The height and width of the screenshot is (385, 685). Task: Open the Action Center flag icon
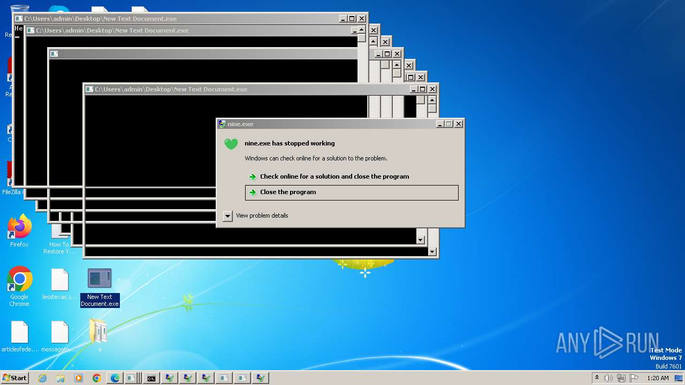pos(634,378)
